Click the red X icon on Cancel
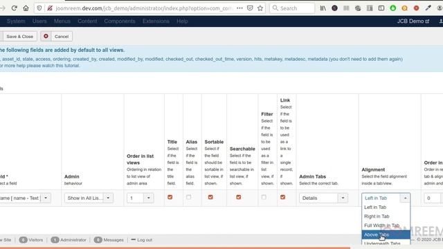The height and width of the screenshot is (249, 443). [x=46, y=36]
